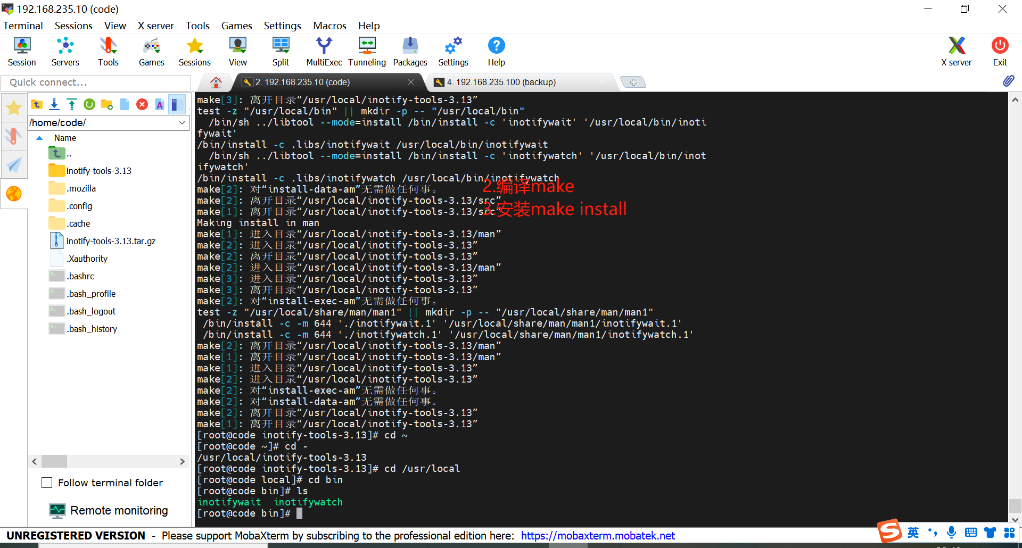The width and height of the screenshot is (1022, 548).
Task: Create new folder in SFTP browser
Action: [107, 104]
